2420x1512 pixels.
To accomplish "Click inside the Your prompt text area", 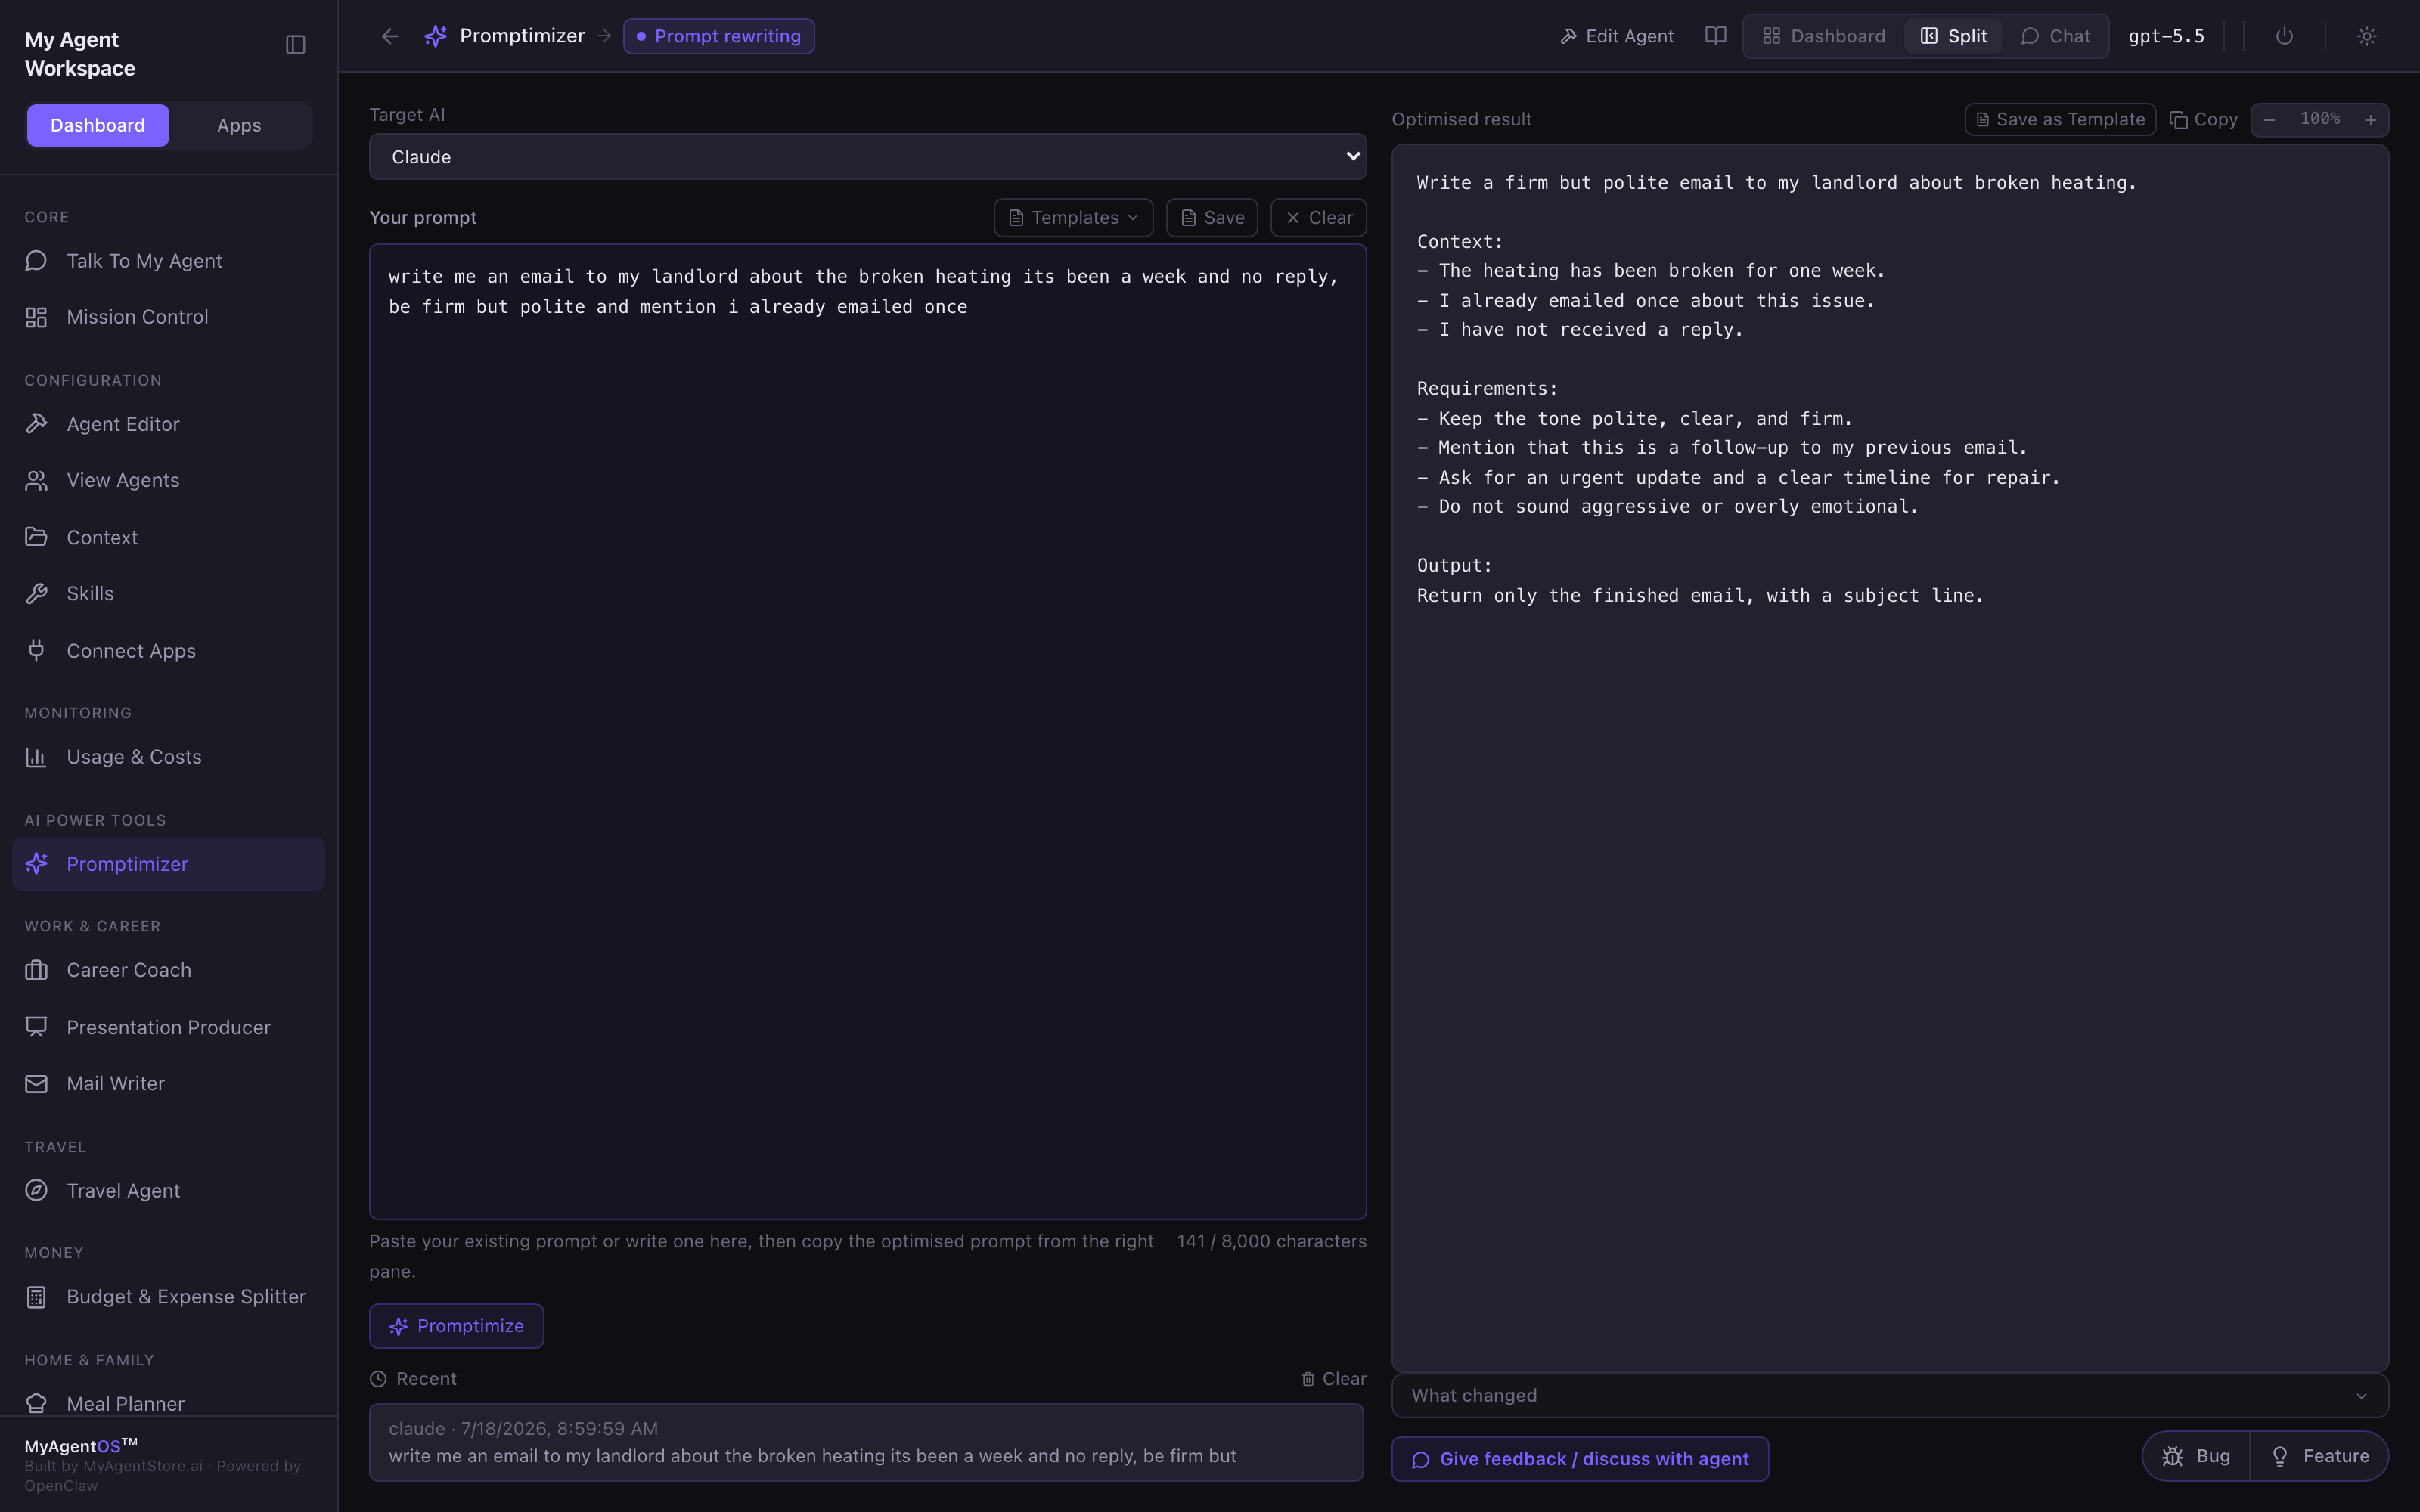I will [867, 732].
